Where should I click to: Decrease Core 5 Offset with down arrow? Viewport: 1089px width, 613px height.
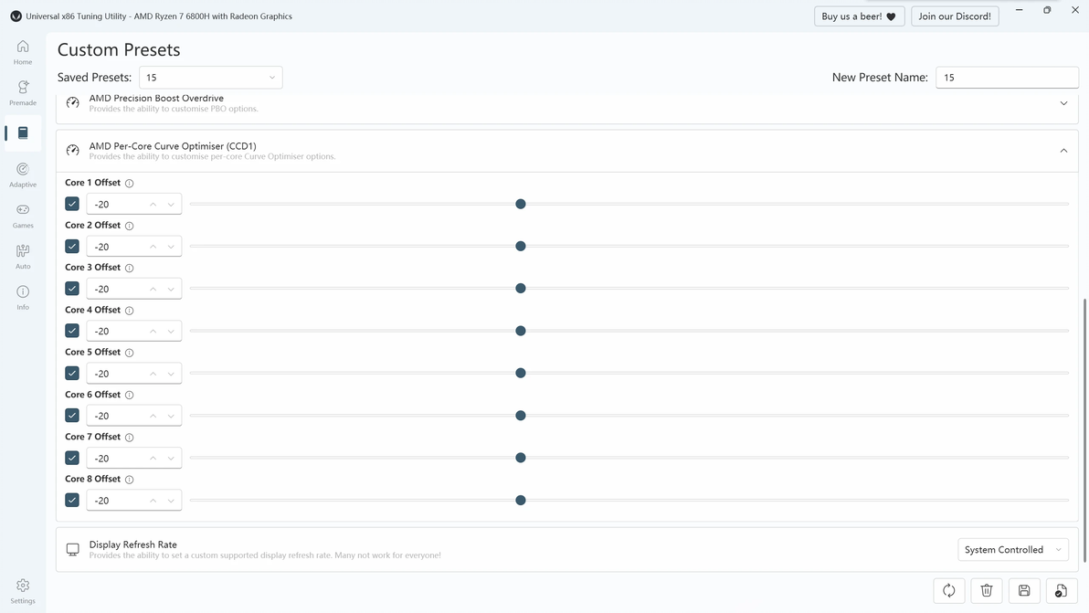[171, 374]
